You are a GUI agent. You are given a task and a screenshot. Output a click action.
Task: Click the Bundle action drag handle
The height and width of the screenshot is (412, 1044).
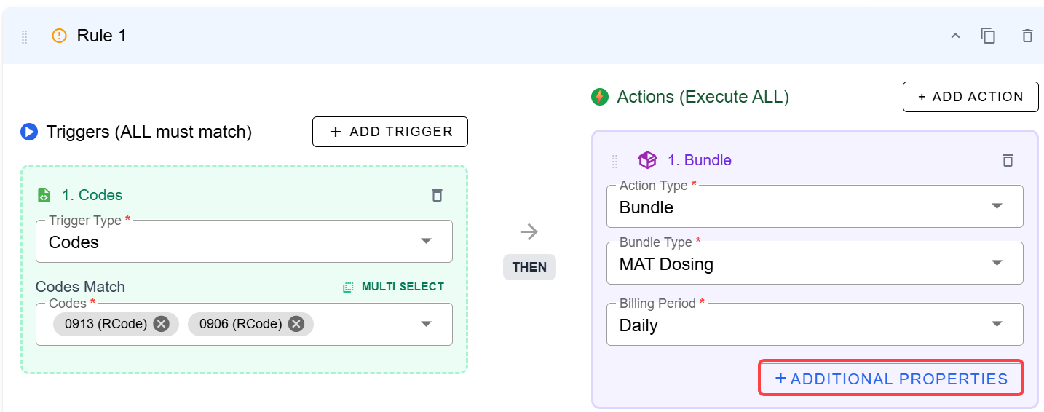[614, 160]
